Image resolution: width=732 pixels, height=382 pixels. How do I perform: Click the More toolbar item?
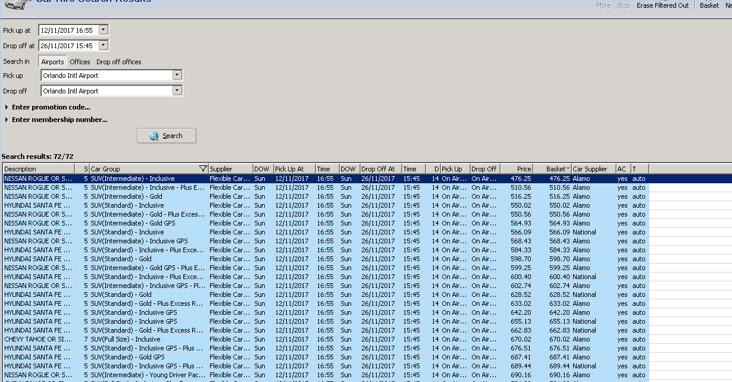click(603, 5)
